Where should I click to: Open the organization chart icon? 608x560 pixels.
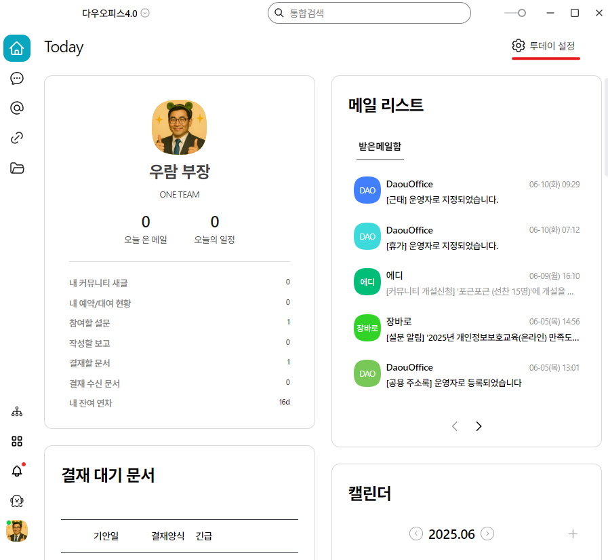(x=17, y=412)
